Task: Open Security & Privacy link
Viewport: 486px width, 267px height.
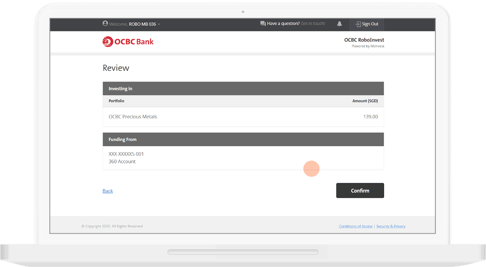Action: point(391,226)
